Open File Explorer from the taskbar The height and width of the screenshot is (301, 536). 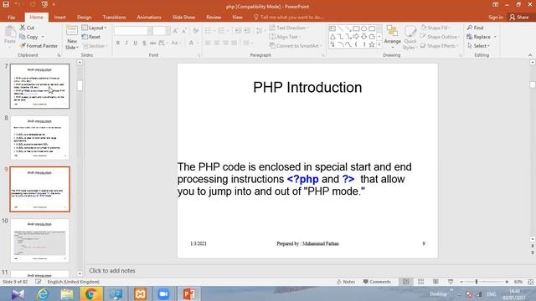[67, 294]
